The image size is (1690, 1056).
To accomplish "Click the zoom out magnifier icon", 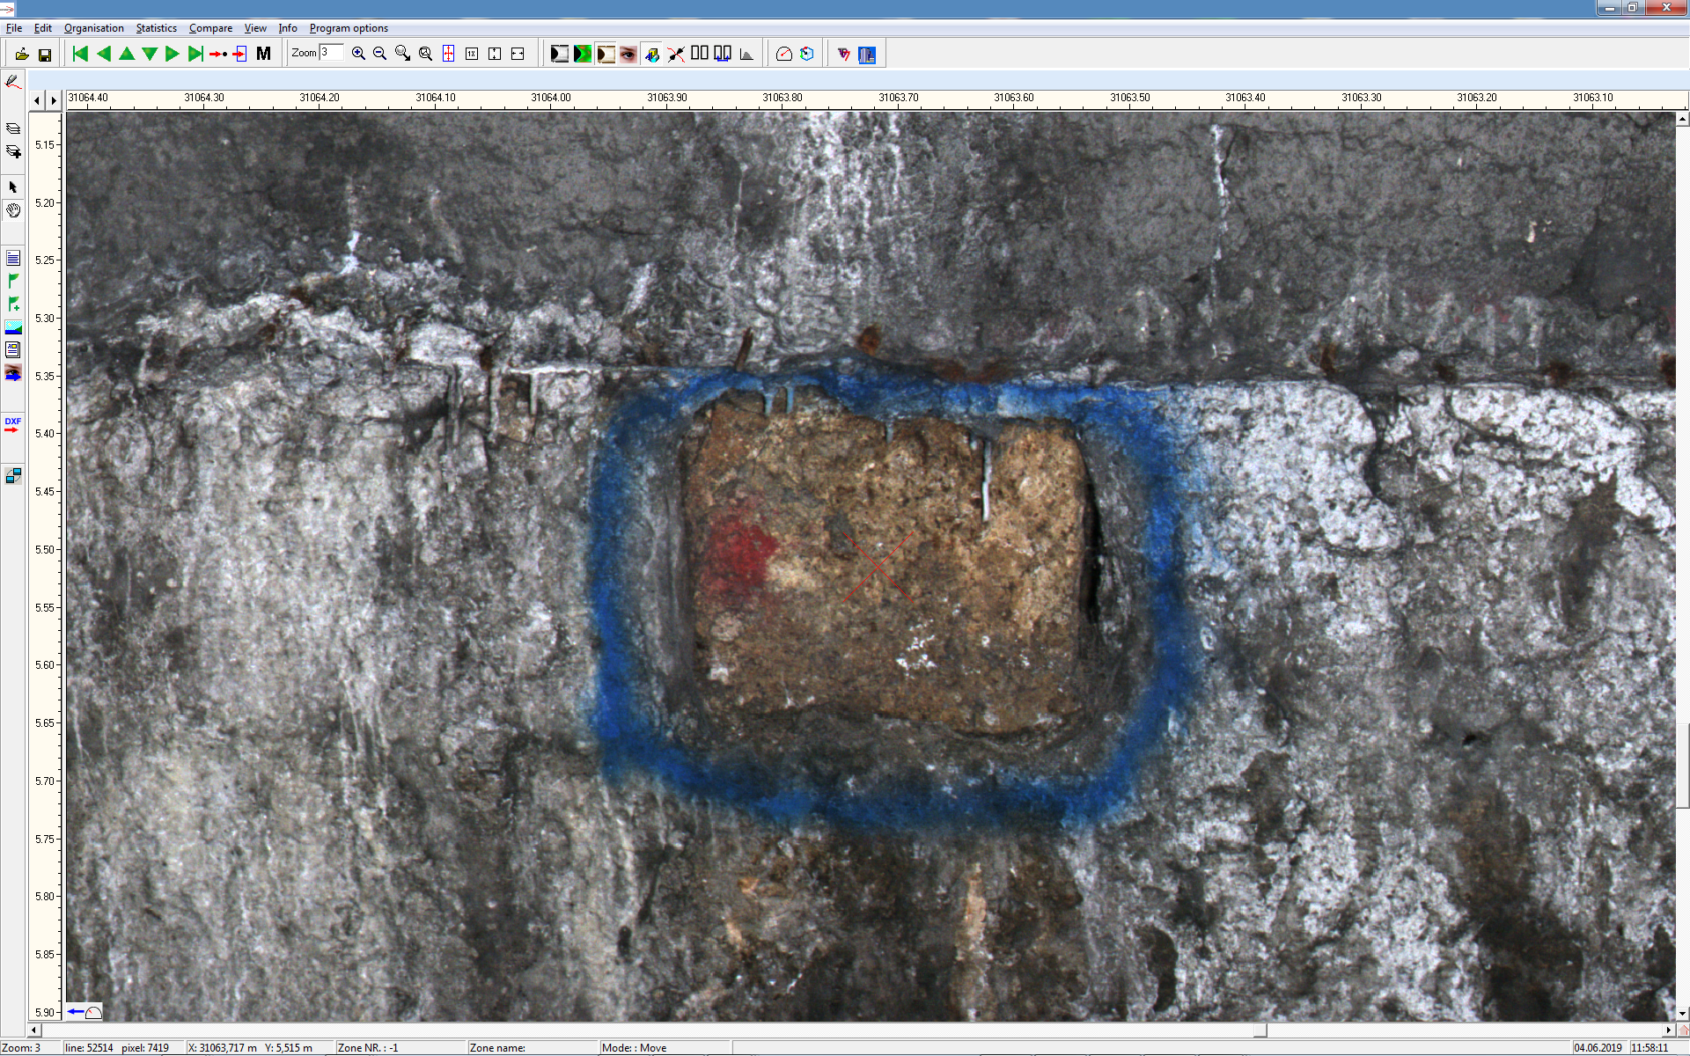I will [379, 54].
